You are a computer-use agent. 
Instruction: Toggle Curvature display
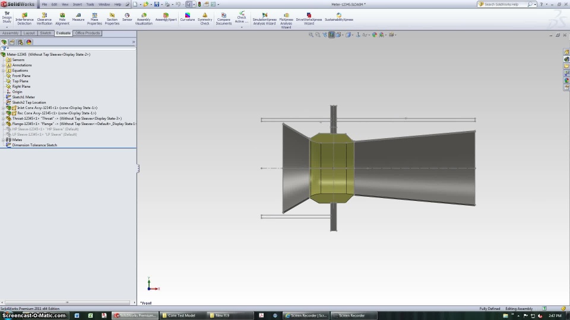pyautogui.click(x=188, y=17)
